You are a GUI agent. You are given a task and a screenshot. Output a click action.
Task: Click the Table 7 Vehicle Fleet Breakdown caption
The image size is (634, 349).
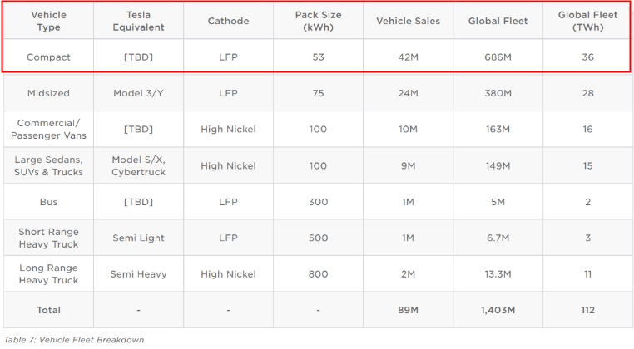coord(74,340)
